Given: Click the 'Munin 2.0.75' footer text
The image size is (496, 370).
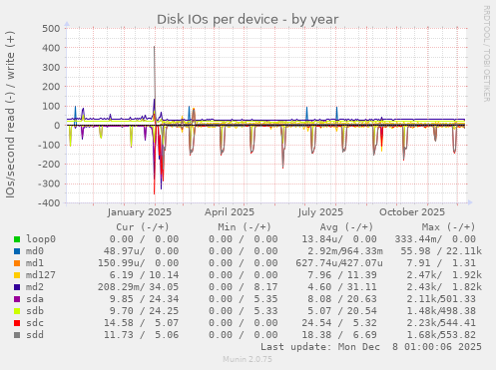Looking at the screenshot, I should [x=248, y=359].
